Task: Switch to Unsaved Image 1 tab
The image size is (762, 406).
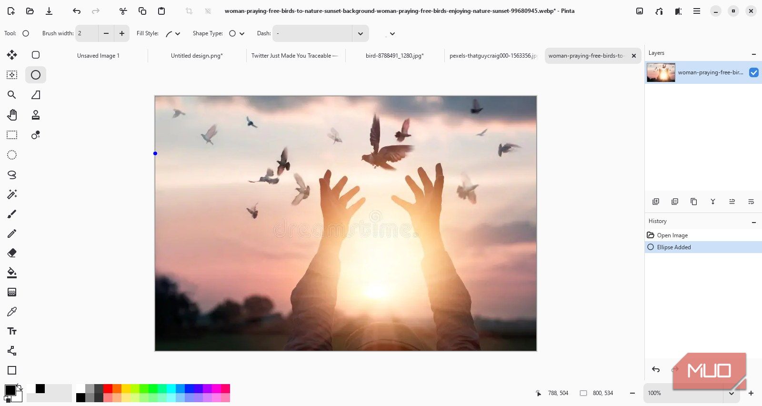Action: point(98,56)
